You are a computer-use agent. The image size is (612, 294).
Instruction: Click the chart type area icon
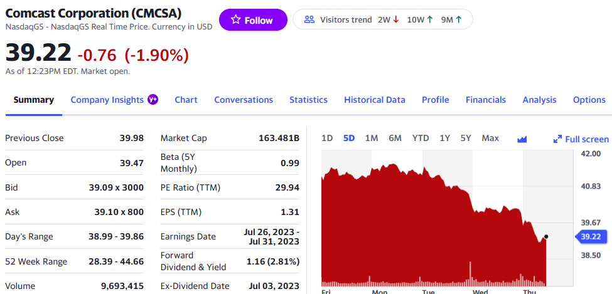(522, 139)
